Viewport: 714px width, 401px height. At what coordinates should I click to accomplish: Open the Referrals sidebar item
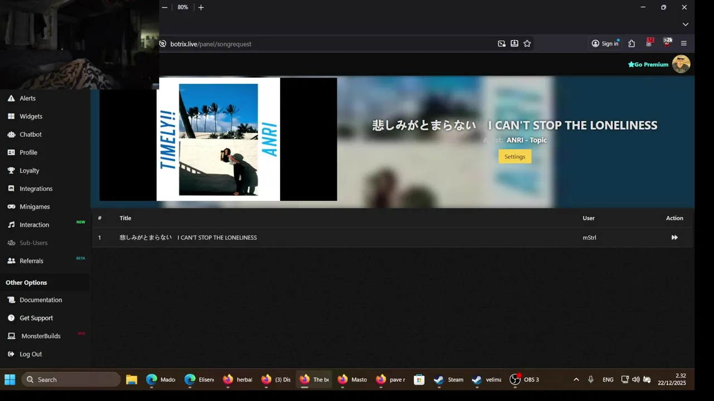(31, 261)
